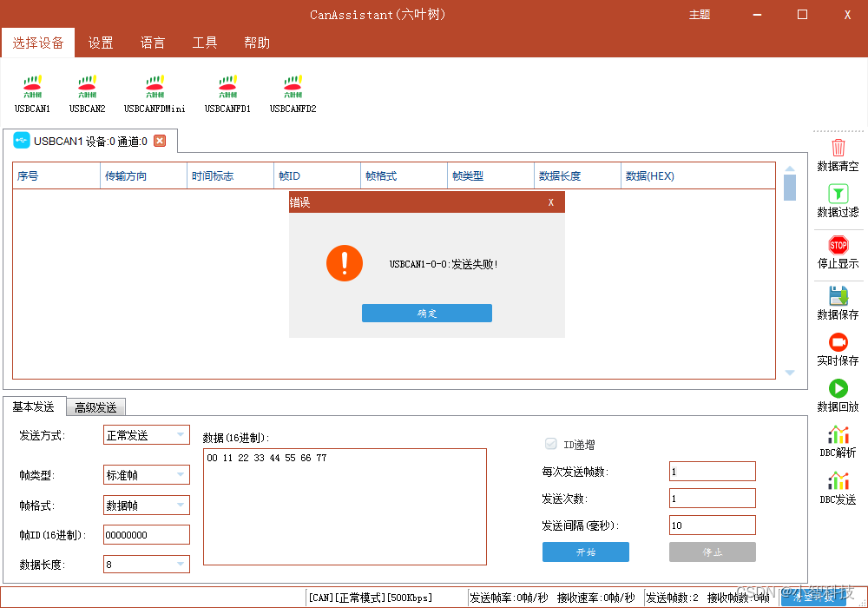Open the 帮助 help menu
Screen dimensions: 868x608
pos(257,43)
